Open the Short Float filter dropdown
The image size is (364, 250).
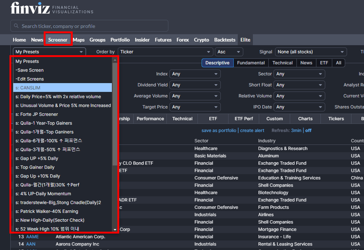(299, 85)
